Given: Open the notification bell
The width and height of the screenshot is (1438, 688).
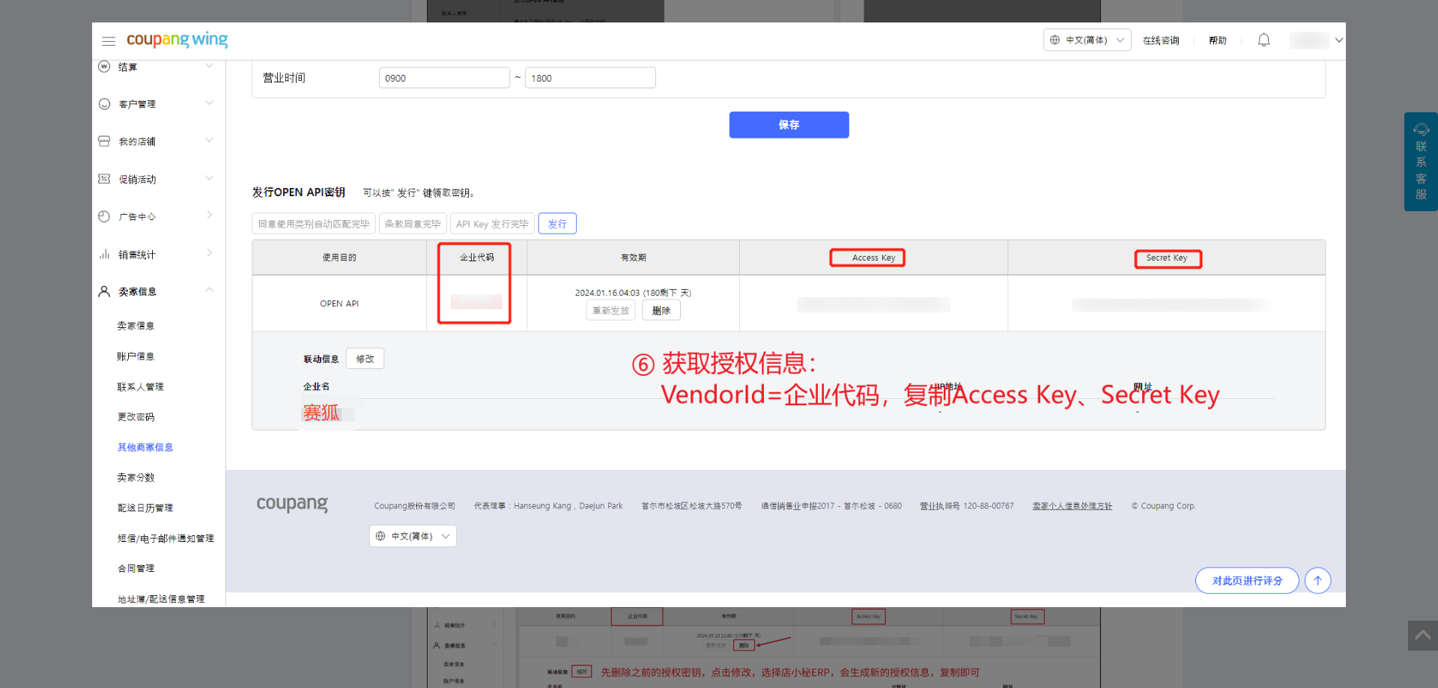Looking at the screenshot, I should click(1263, 40).
